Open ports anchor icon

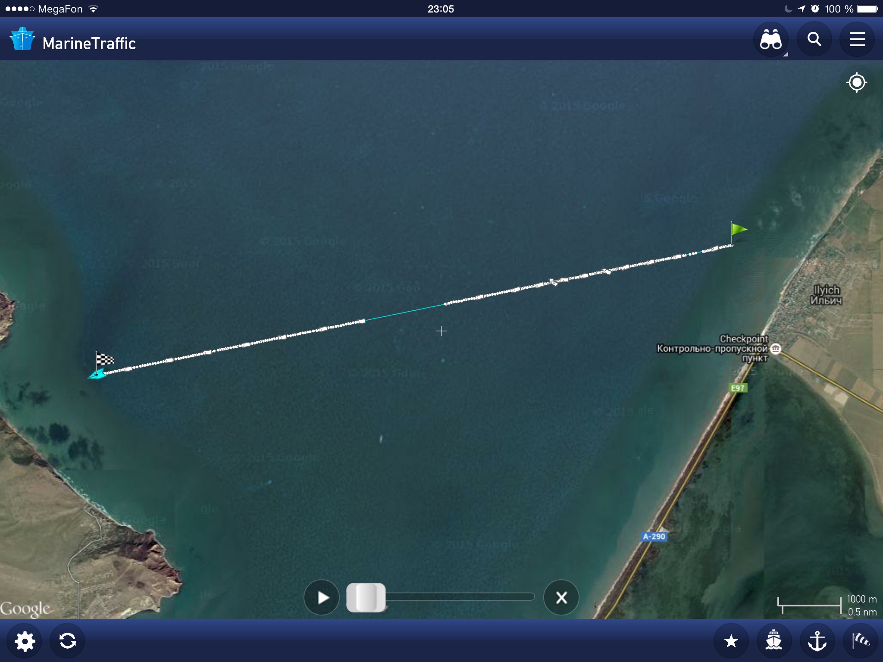[x=817, y=641]
